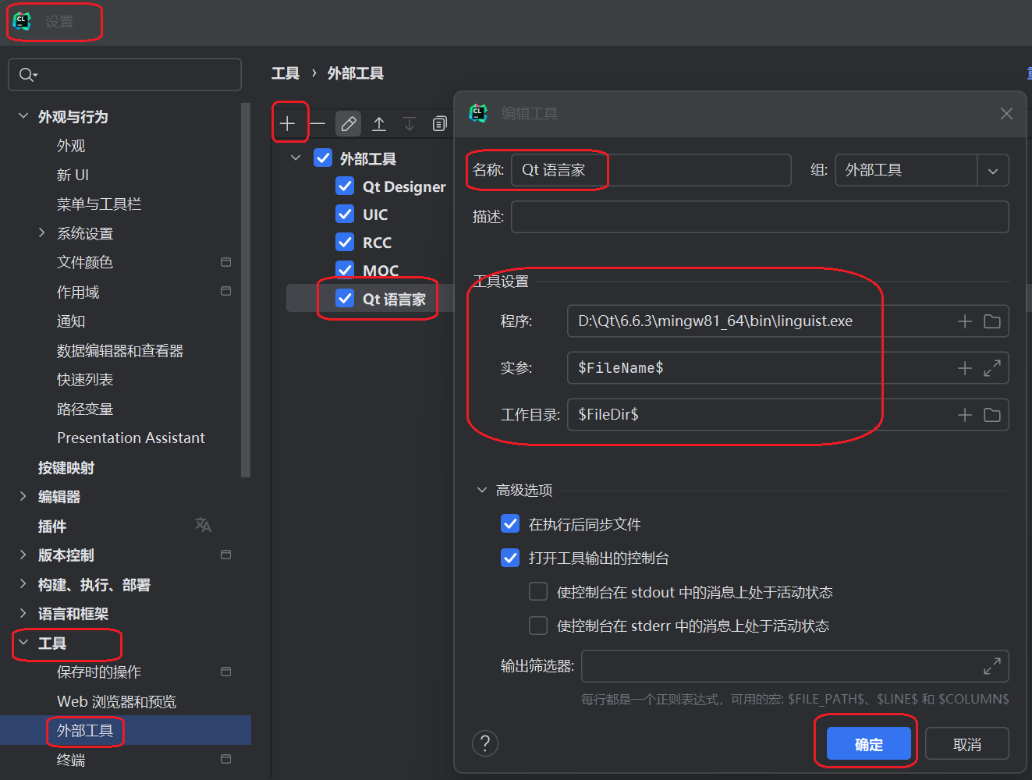Image resolution: width=1032 pixels, height=780 pixels.
Task: Collapse the 外部工具 tree group
Action: (296, 158)
